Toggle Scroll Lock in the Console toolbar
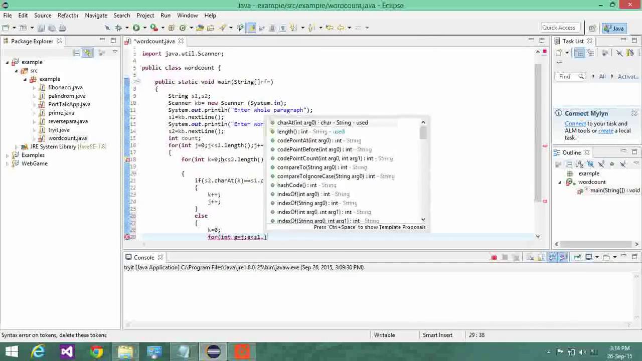Viewport: 642px width, 361px height. click(541, 257)
